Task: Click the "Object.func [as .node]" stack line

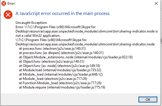Action: (x=60, y=66)
